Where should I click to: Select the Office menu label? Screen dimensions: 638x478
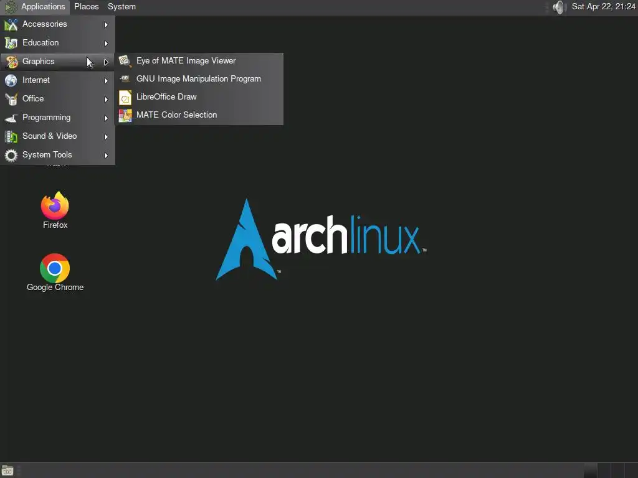point(33,99)
